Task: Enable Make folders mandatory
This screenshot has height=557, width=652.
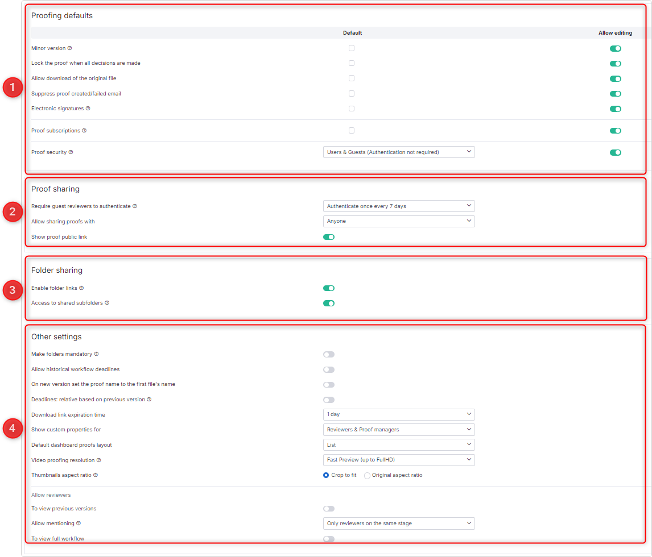Action: (329, 354)
